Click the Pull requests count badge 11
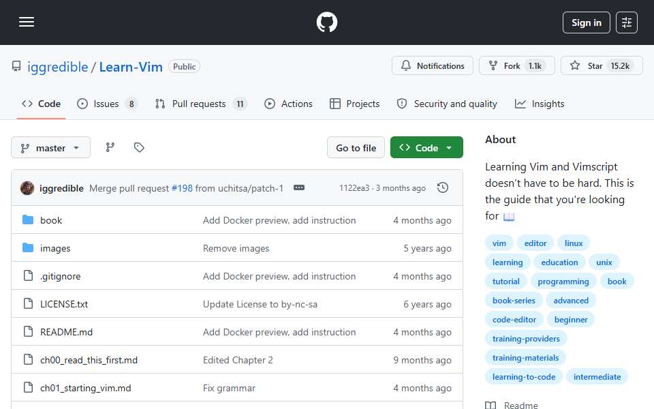654x409 pixels. click(x=240, y=104)
